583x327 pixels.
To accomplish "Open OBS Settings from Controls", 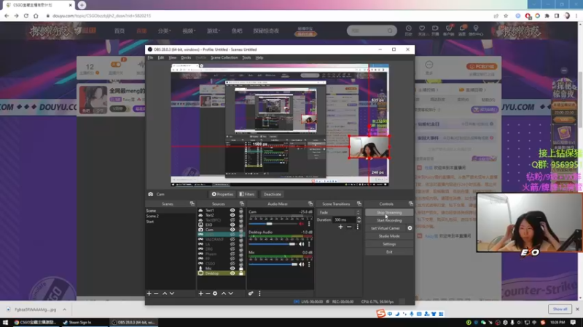I will coord(389,244).
